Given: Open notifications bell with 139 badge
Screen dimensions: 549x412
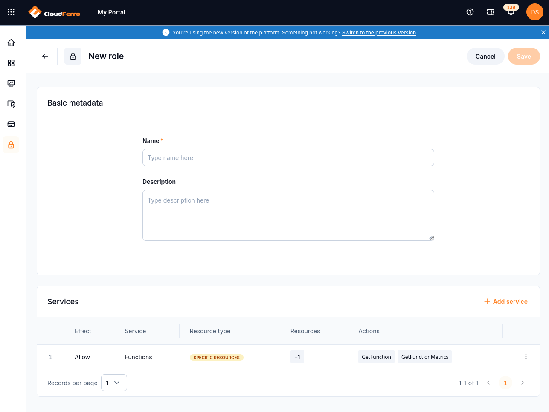Looking at the screenshot, I should click(511, 11).
